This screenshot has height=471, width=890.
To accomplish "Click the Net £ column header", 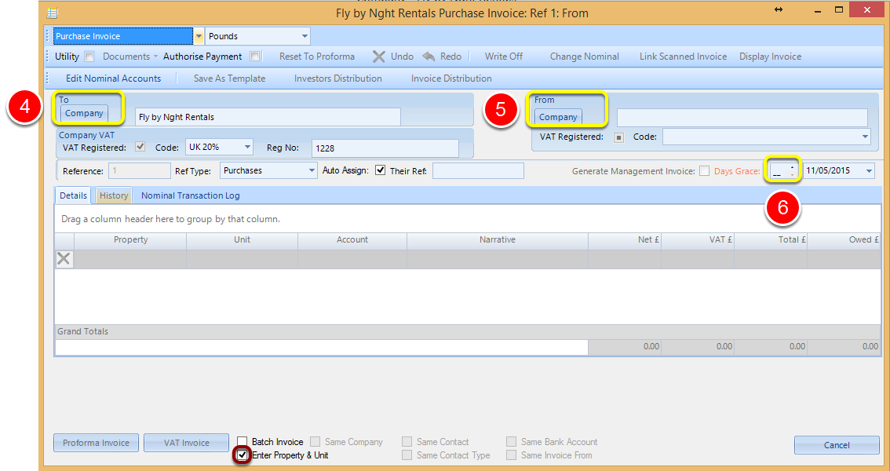I will tap(625, 239).
